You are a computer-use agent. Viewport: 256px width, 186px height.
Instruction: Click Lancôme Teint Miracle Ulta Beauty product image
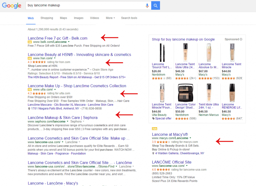pyautogui.click(x=162, y=93)
